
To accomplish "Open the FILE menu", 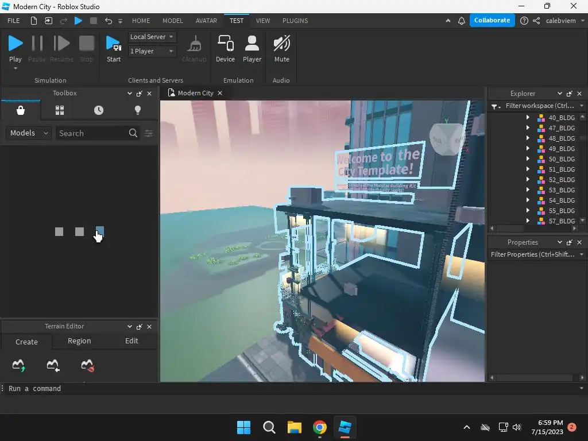I will [14, 21].
